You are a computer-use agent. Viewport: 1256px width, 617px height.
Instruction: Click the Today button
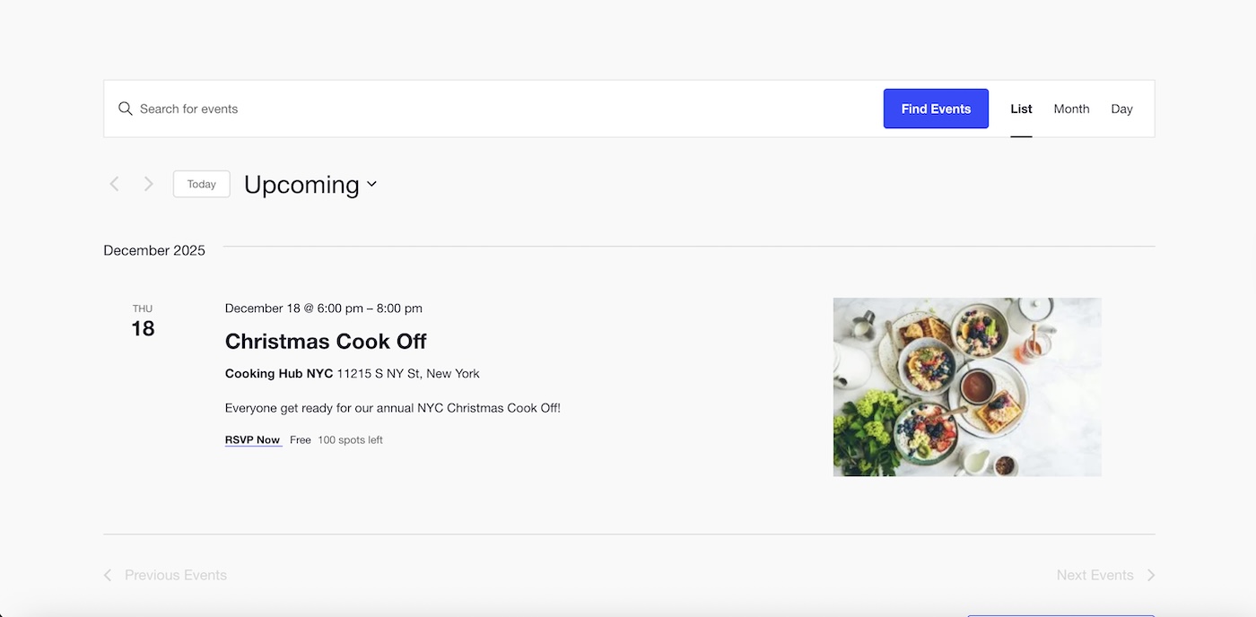click(201, 184)
